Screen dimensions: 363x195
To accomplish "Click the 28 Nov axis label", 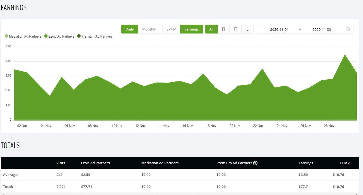I will click(x=329, y=126).
